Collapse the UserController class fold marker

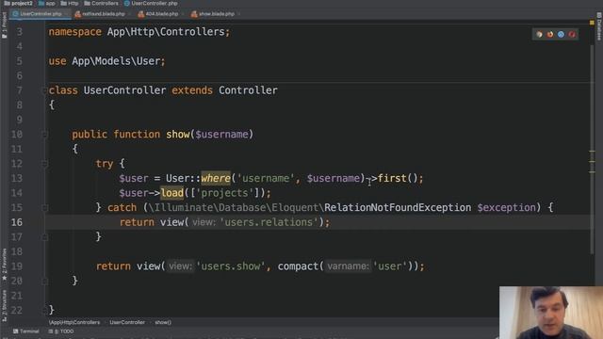(x=44, y=90)
